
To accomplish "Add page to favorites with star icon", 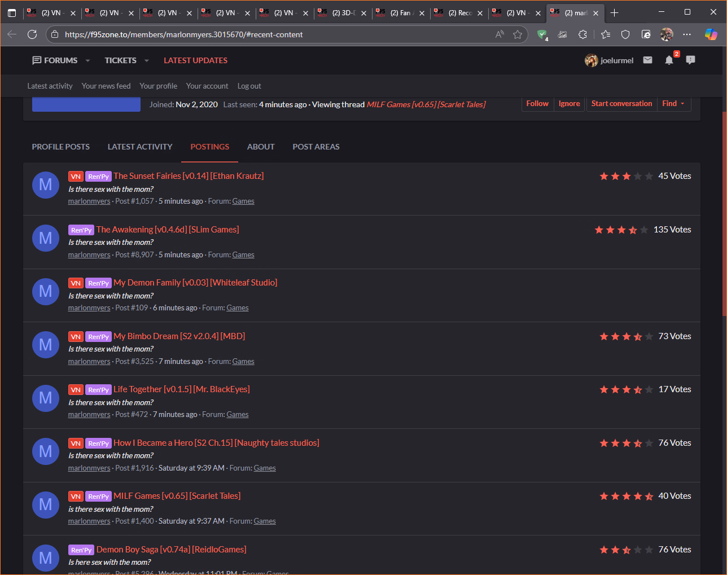I will (x=518, y=34).
